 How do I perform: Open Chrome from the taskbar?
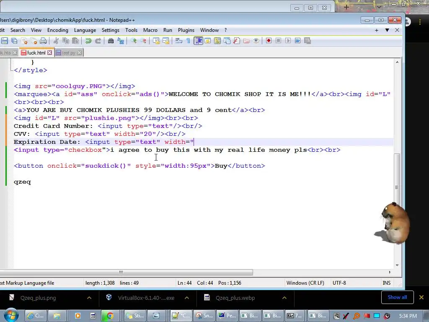point(110,316)
